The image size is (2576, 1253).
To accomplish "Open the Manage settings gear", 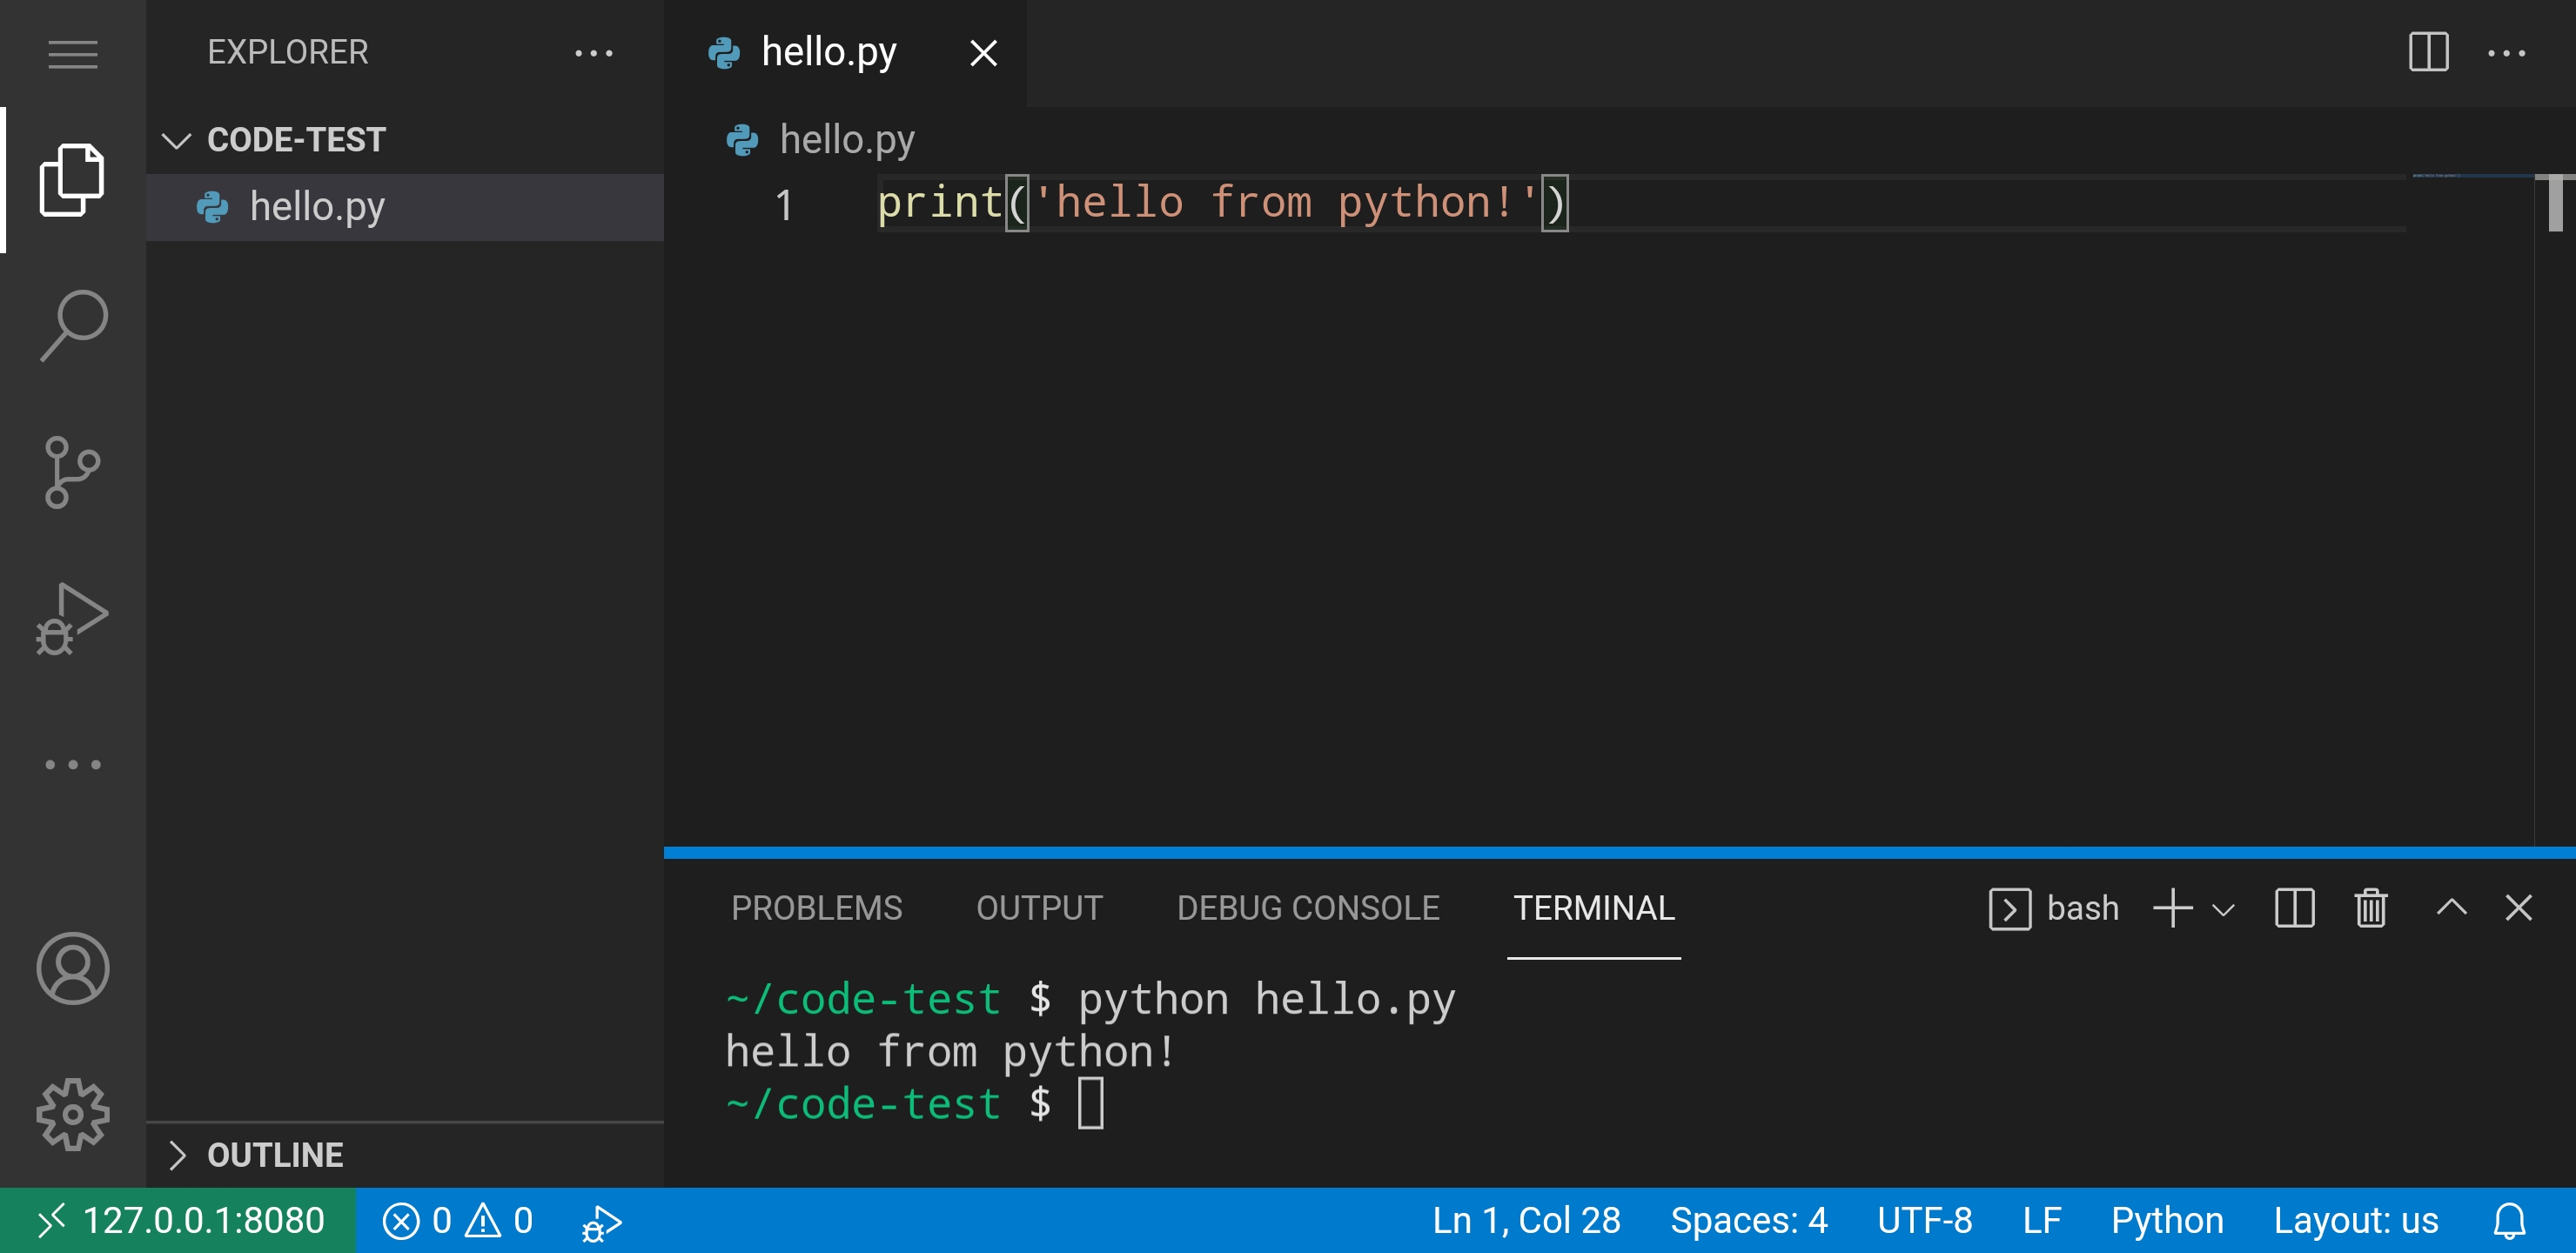I will click(x=72, y=1114).
